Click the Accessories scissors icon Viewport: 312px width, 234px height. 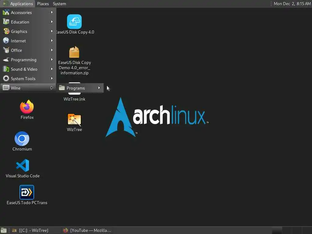pyautogui.click(x=6, y=12)
